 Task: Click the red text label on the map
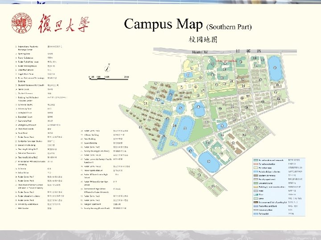pos(226,61)
